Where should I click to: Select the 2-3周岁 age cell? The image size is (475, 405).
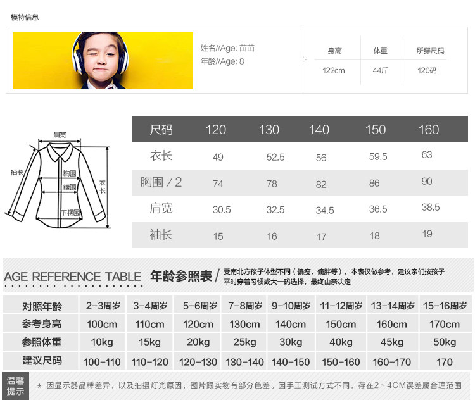click(103, 306)
